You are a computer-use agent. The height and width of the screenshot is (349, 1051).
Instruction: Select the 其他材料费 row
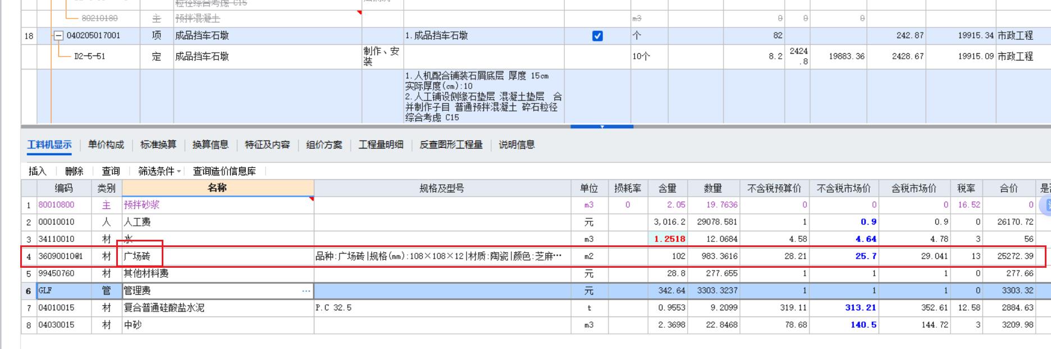tap(218, 273)
